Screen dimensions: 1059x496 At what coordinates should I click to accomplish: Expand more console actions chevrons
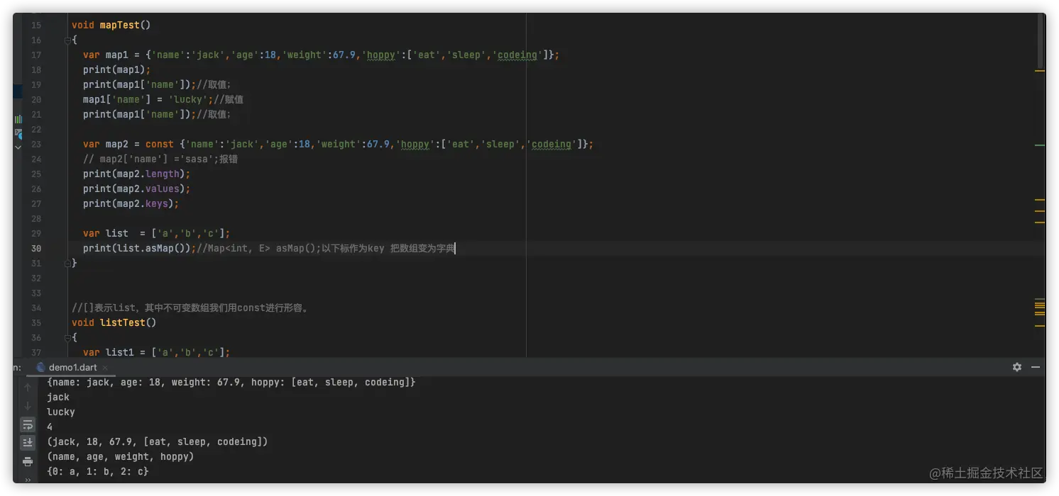pos(28,479)
